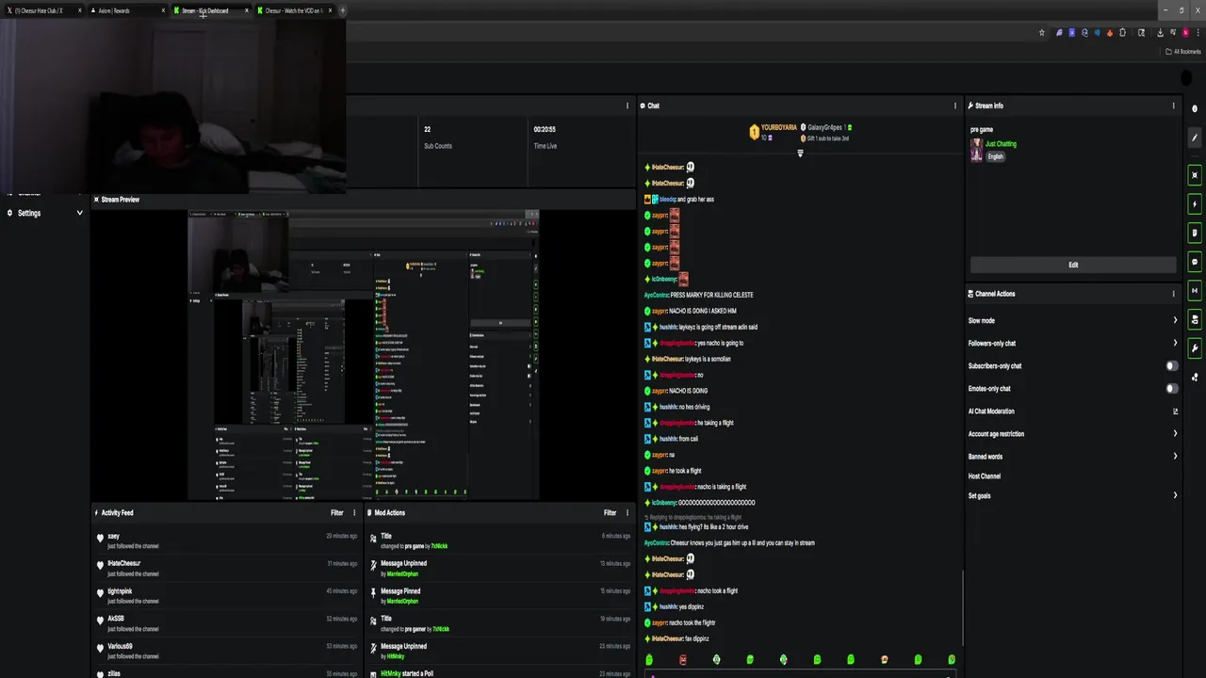Click the GalaxyGr4pes leaderboard entry
This screenshot has height=678, width=1206.
[x=826, y=127]
